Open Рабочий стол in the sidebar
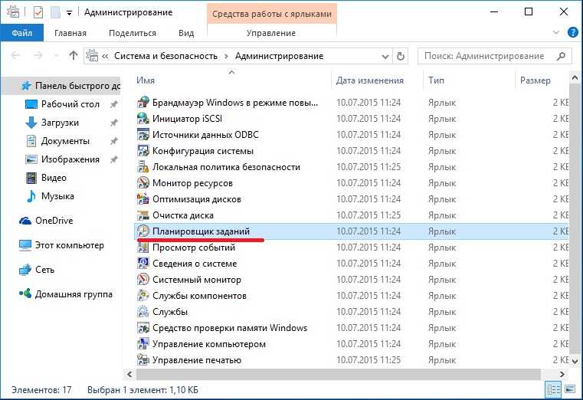The height and width of the screenshot is (400, 583). tap(70, 104)
